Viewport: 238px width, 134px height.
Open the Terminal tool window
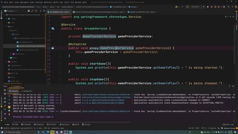click(x=39, y=124)
